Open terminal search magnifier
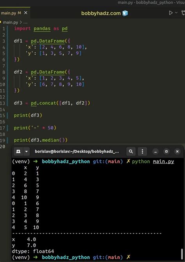 coord(131,151)
